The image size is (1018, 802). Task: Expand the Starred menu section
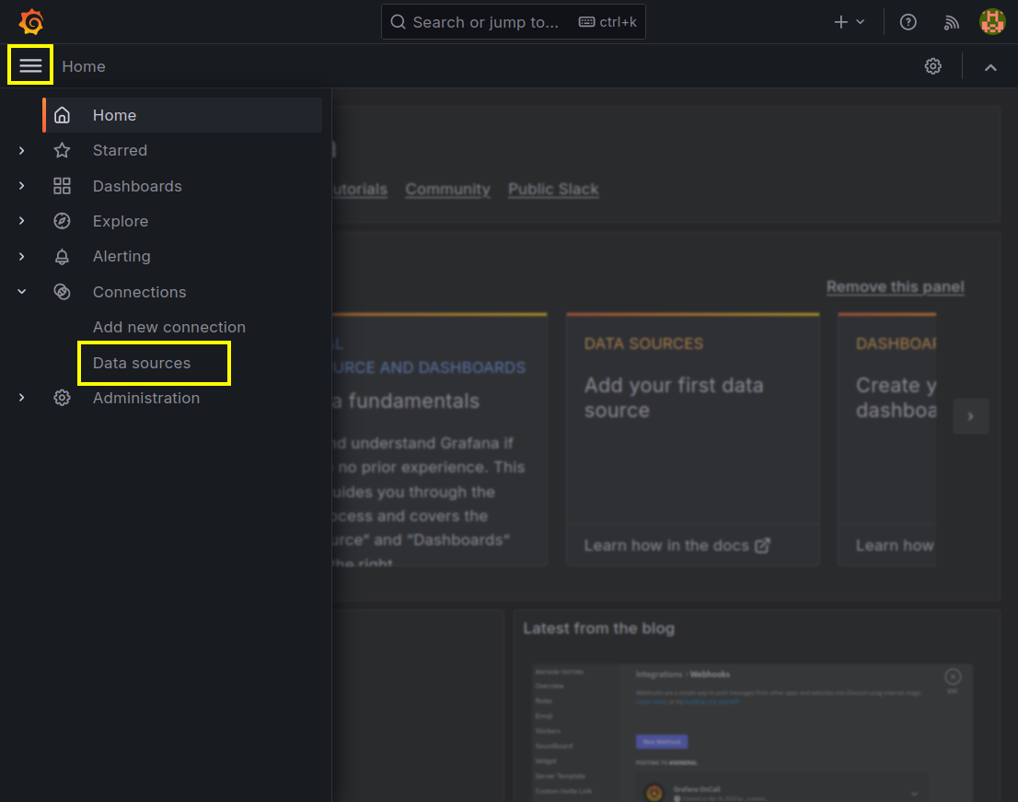coord(22,151)
